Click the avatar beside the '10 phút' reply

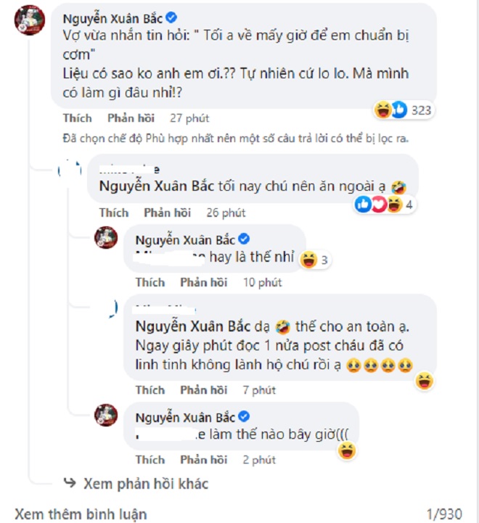pyautogui.click(x=107, y=241)
